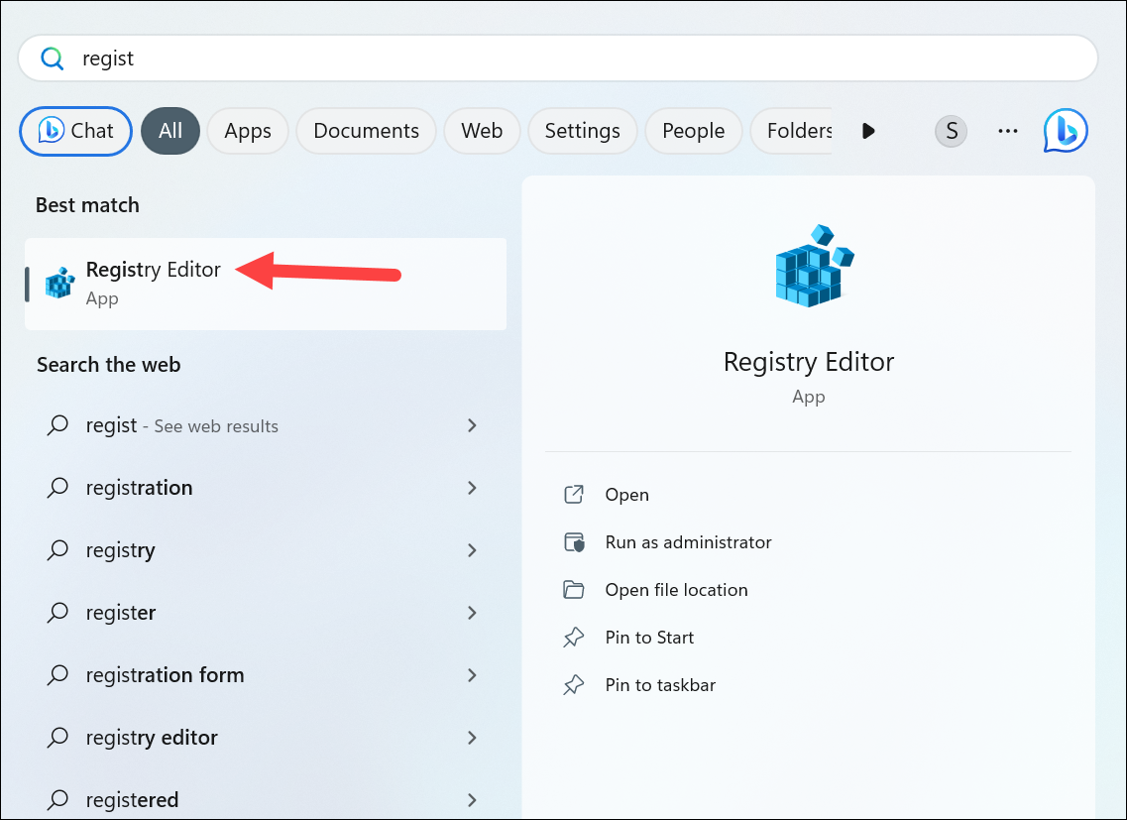Click the search box containing 'regist'

558,59
